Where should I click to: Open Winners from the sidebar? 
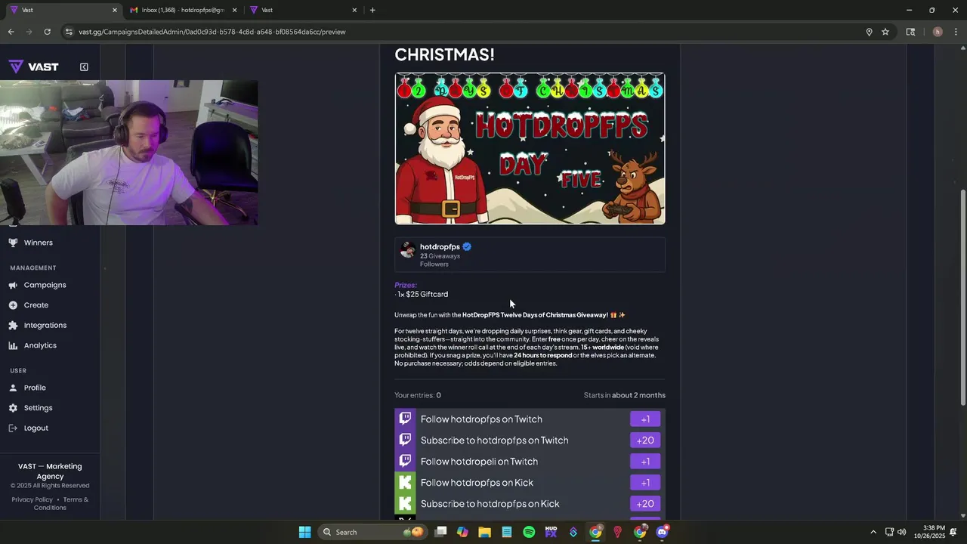pos(38,243)
